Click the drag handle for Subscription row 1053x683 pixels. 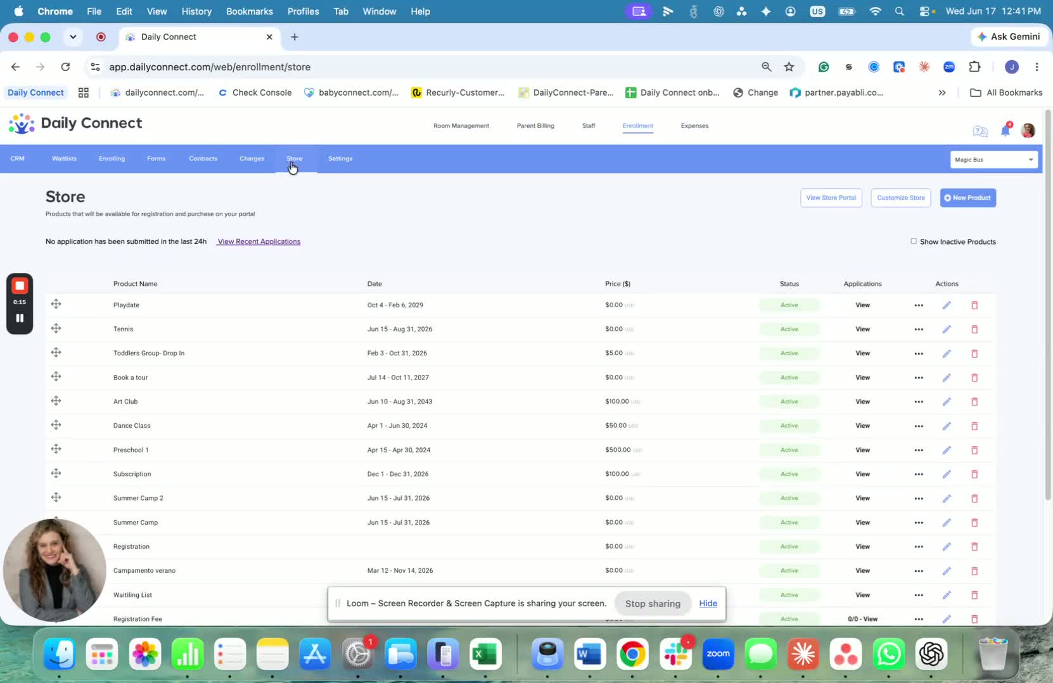click(56, 473)
